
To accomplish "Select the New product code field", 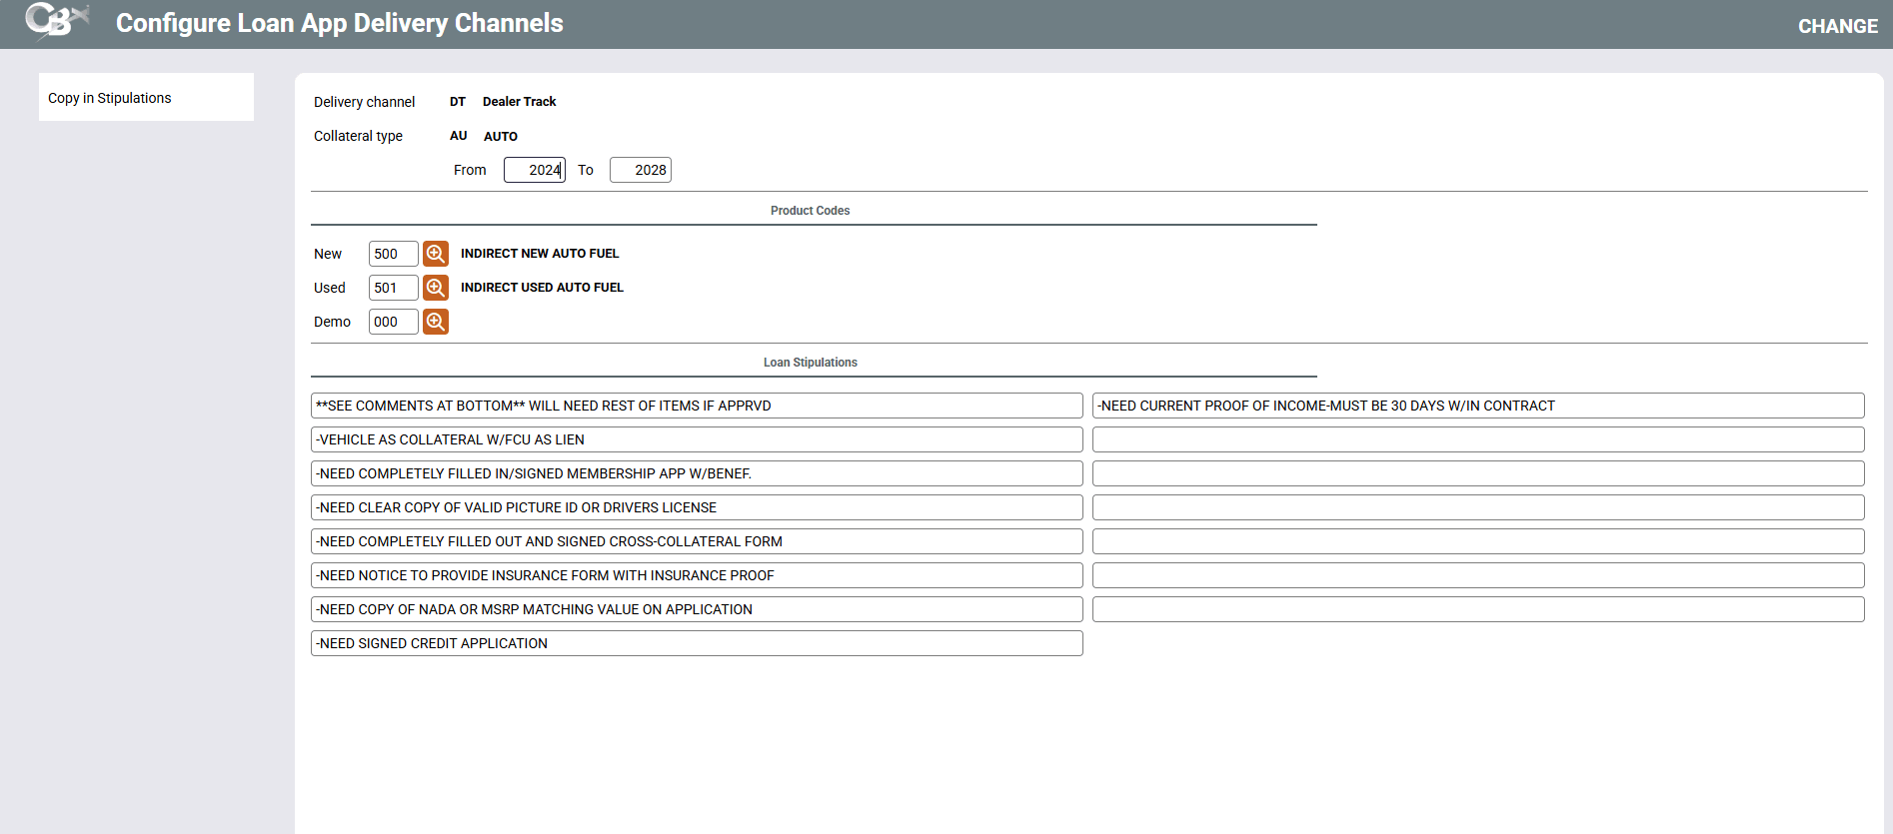I will tap(393, 254).
